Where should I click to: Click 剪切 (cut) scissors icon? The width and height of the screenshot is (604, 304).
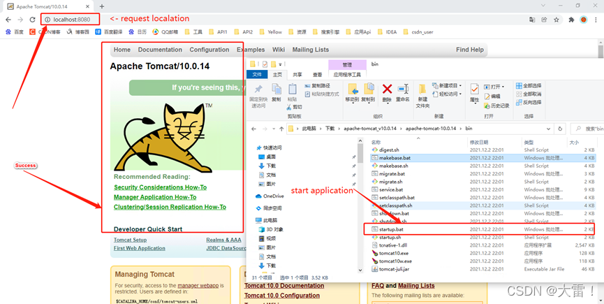[295, 107]
